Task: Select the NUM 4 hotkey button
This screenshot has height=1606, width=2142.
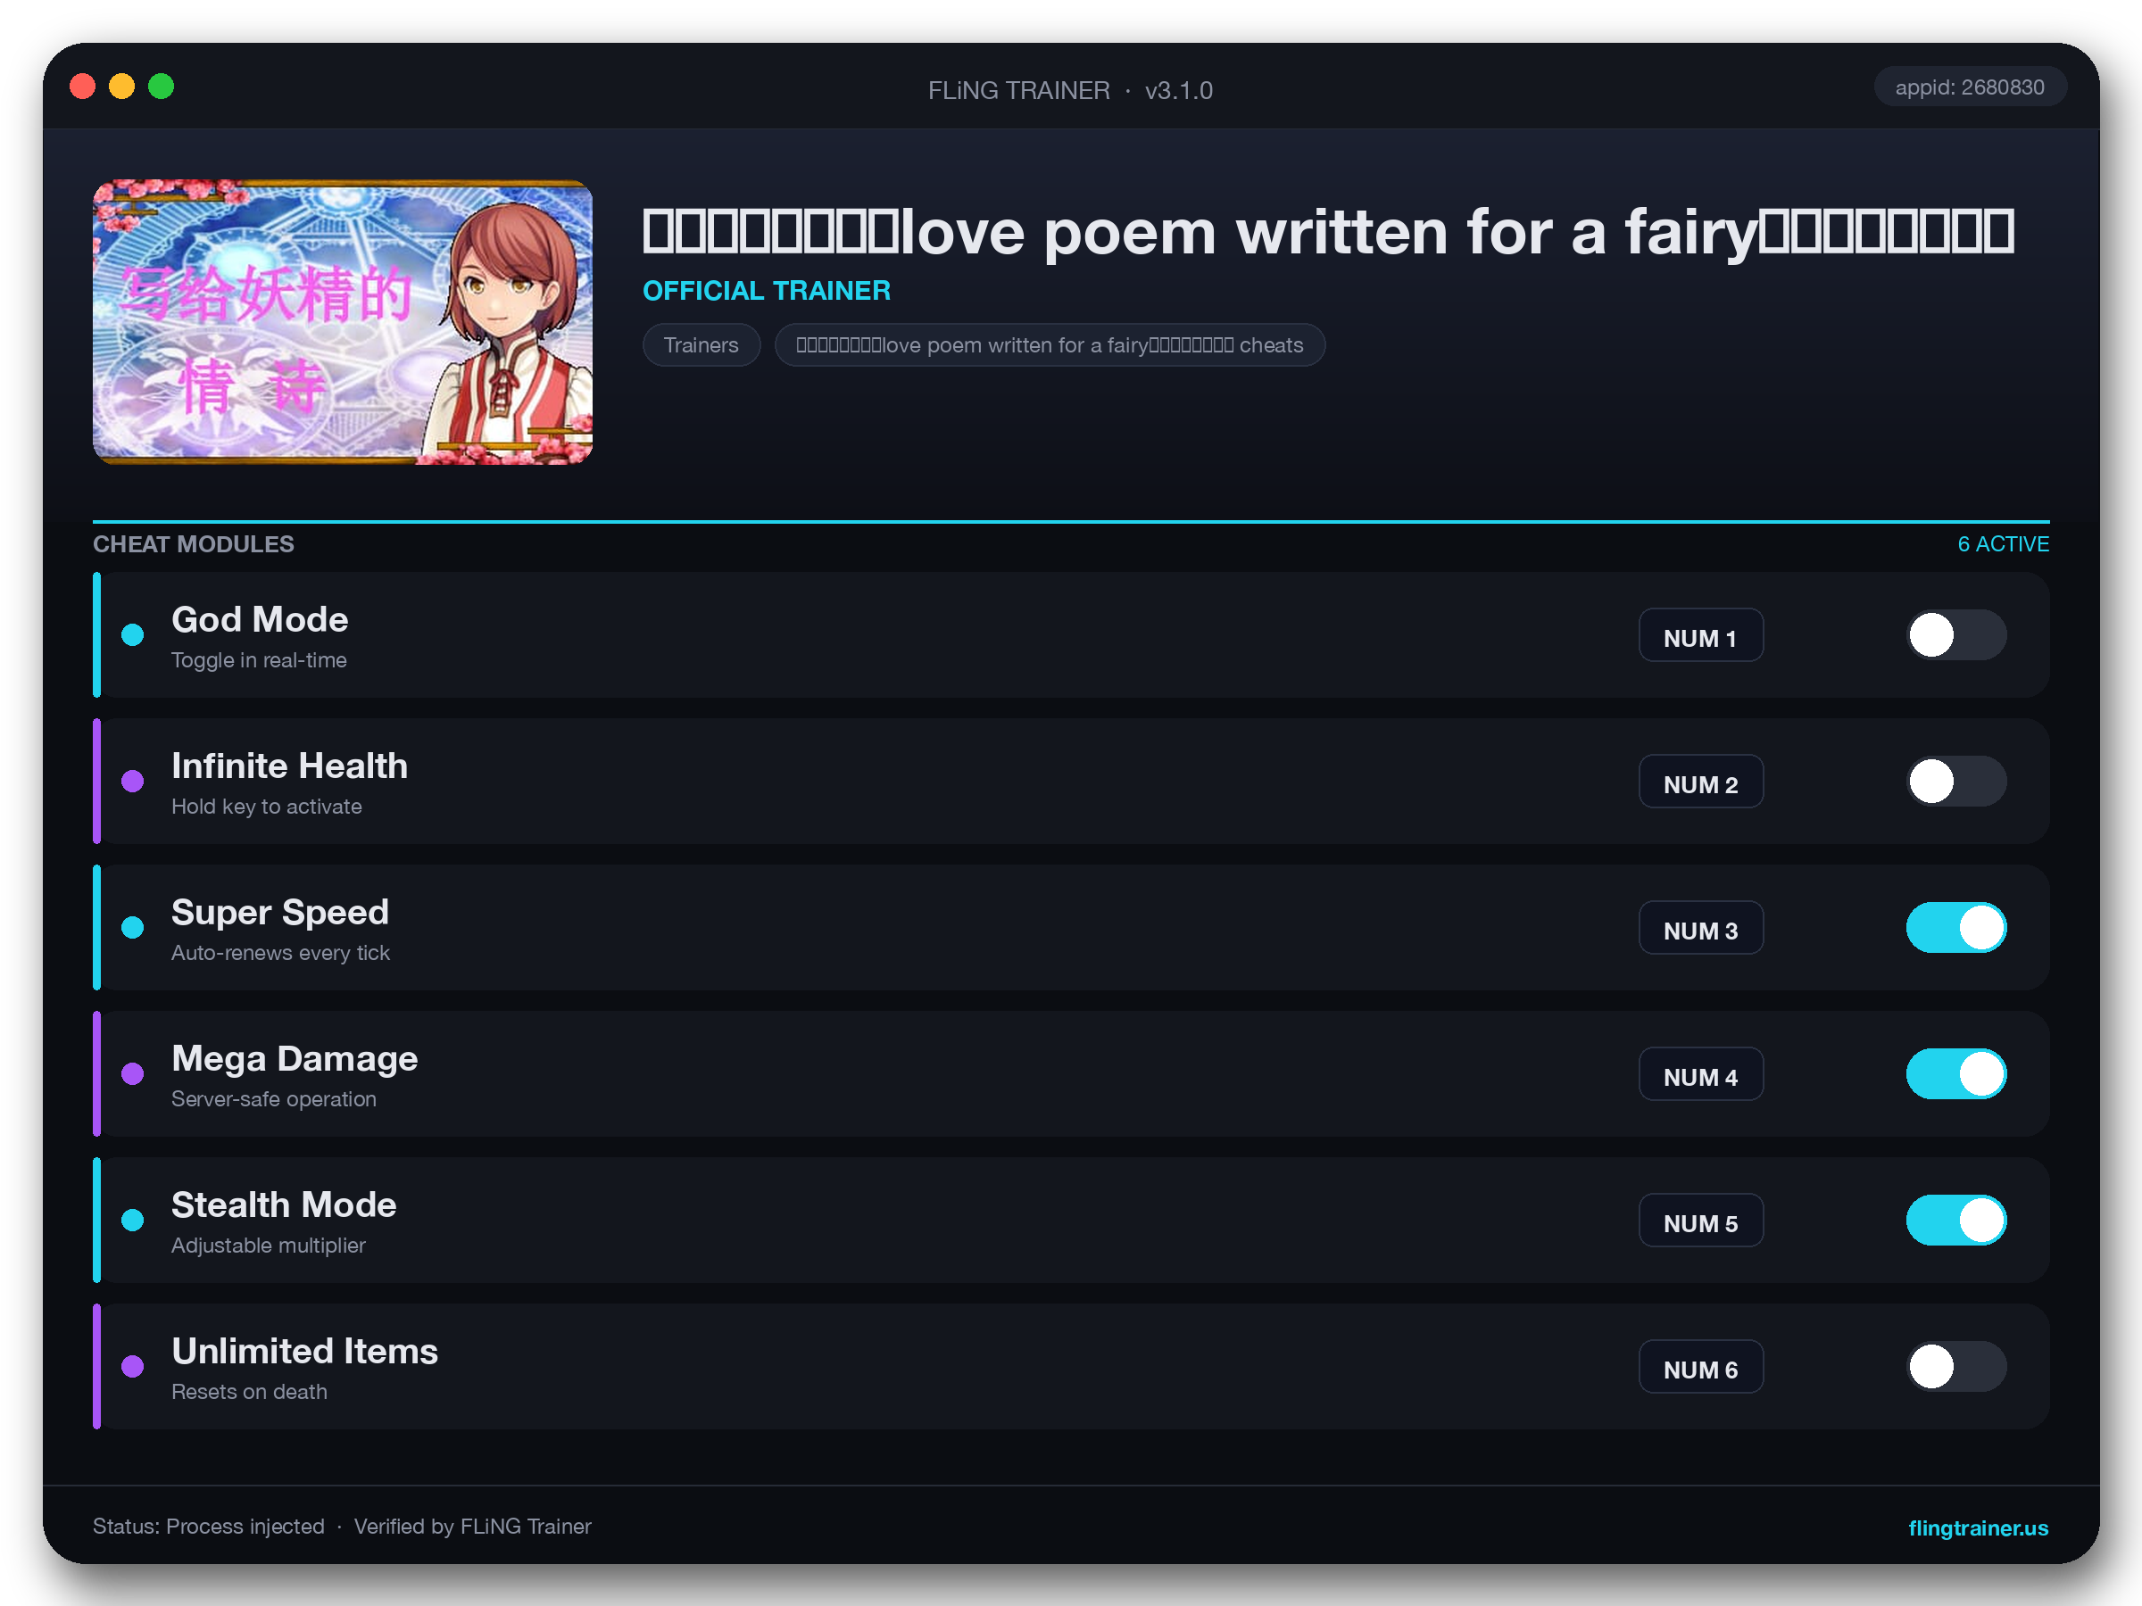Action: [1700, 1073]
